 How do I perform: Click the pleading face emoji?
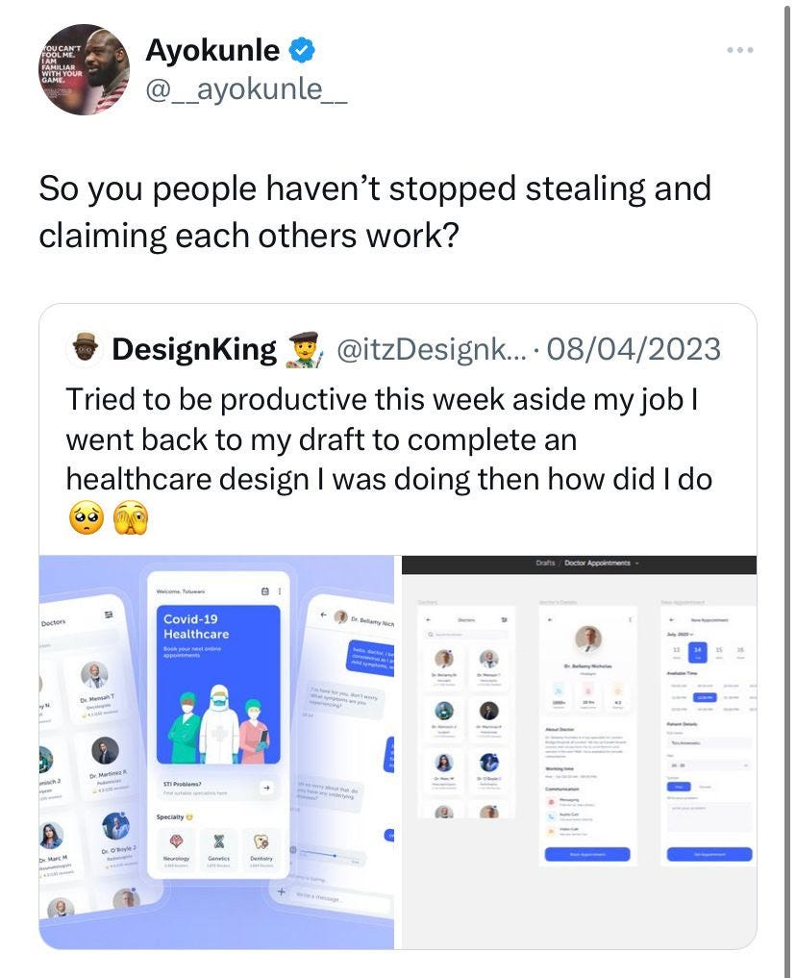coord(86,517)
